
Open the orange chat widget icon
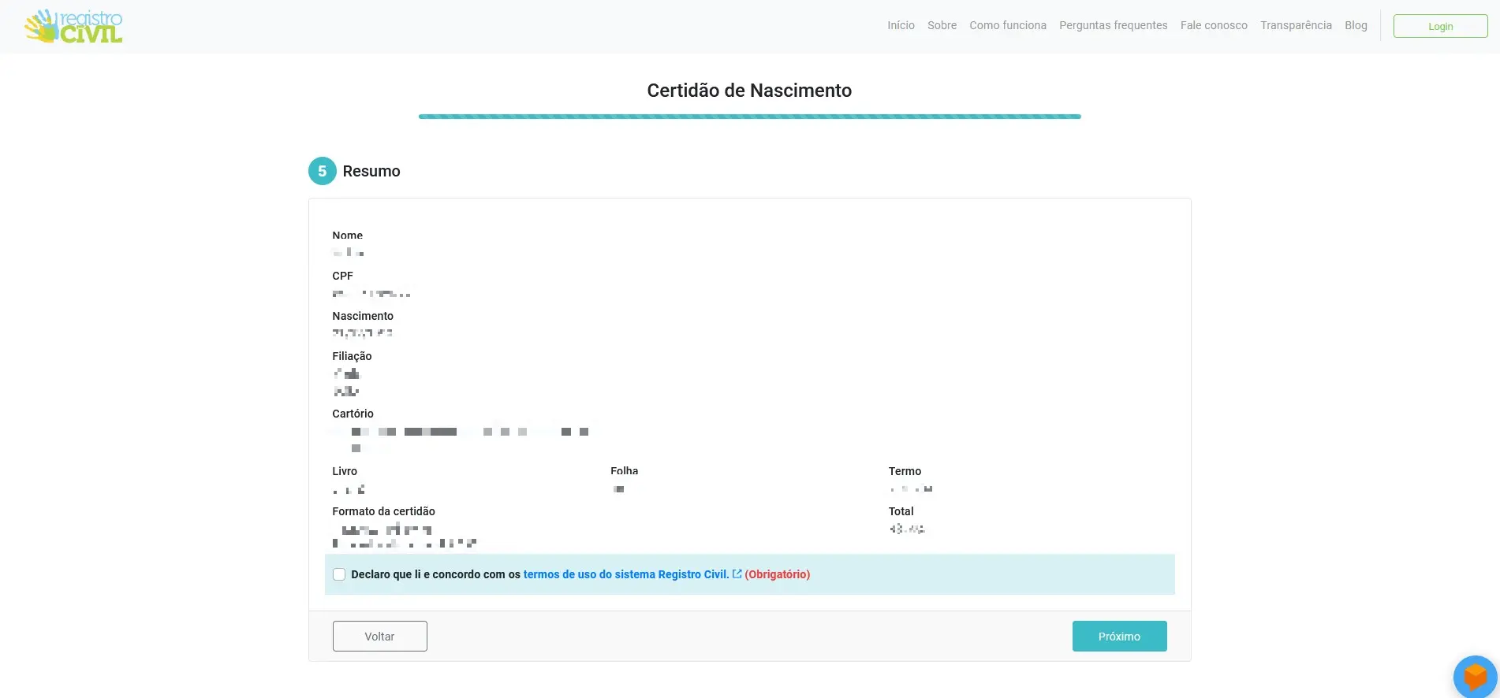[x=1475, y=677]
